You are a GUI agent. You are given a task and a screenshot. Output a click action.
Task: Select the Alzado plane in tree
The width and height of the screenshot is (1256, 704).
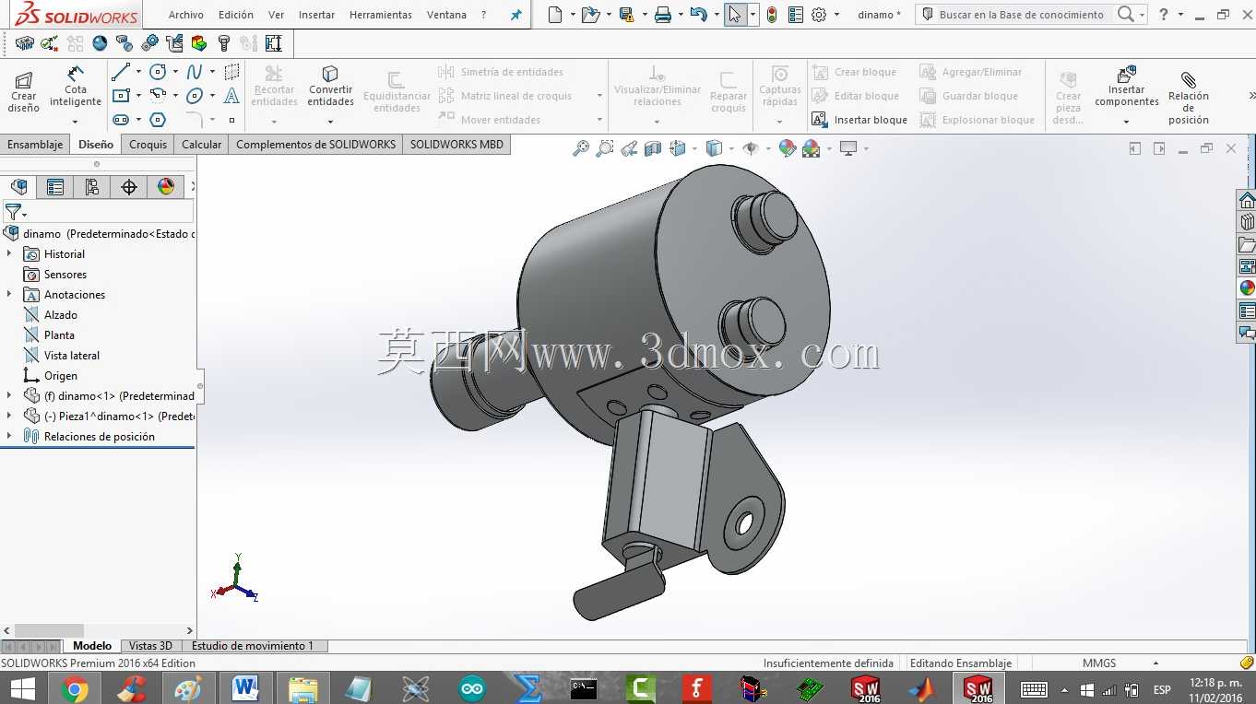tap(61, 314)
